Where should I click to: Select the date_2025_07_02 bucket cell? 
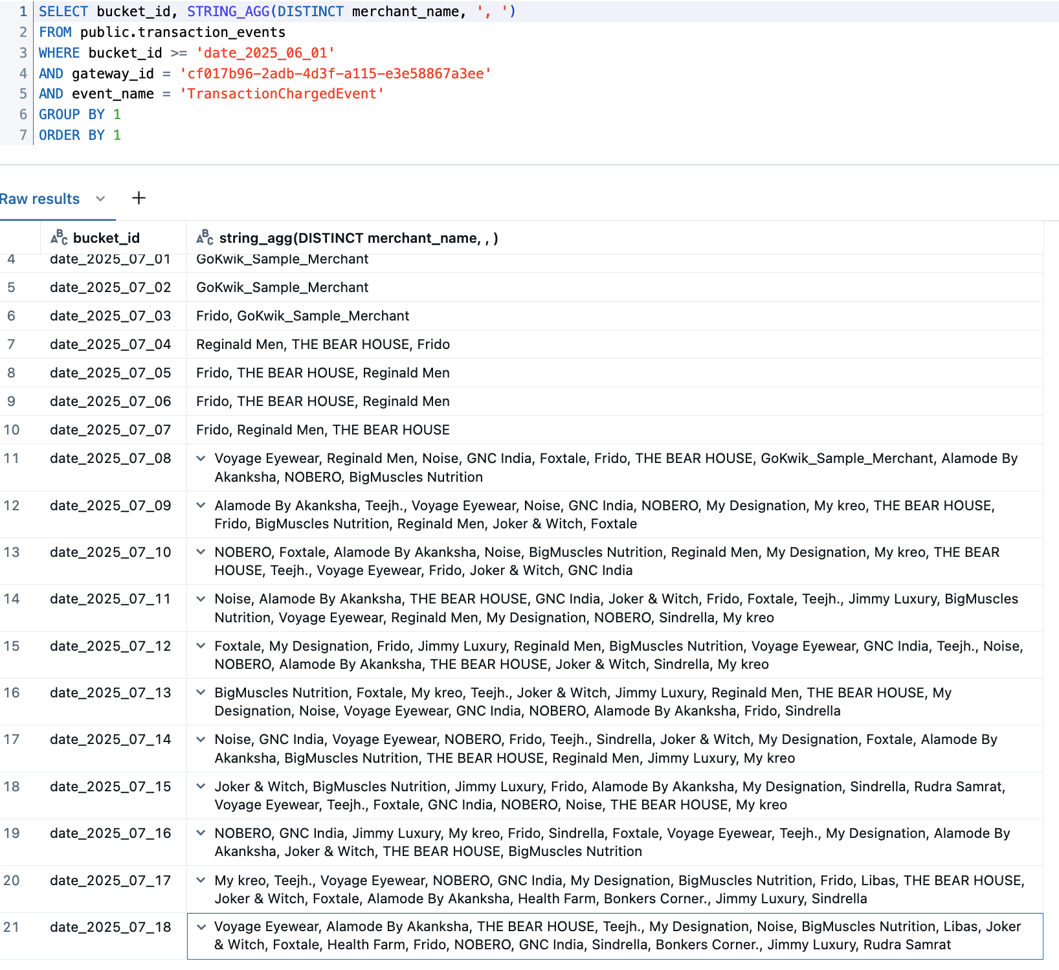(113, 288)
